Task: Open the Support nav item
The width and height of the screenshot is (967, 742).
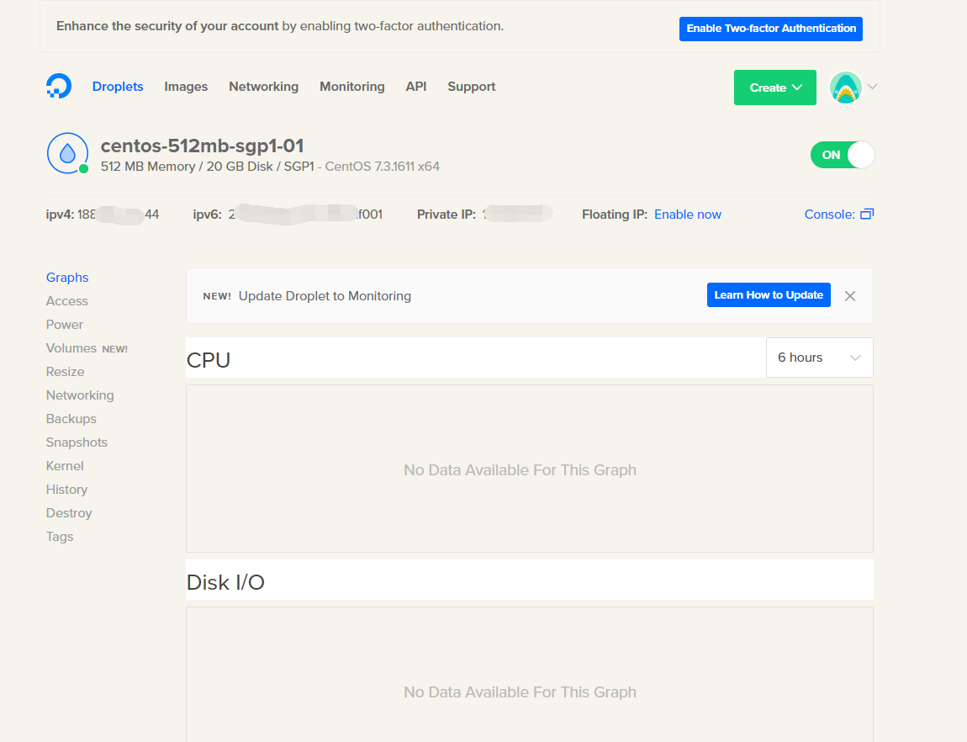Action: tap(471, 87)
